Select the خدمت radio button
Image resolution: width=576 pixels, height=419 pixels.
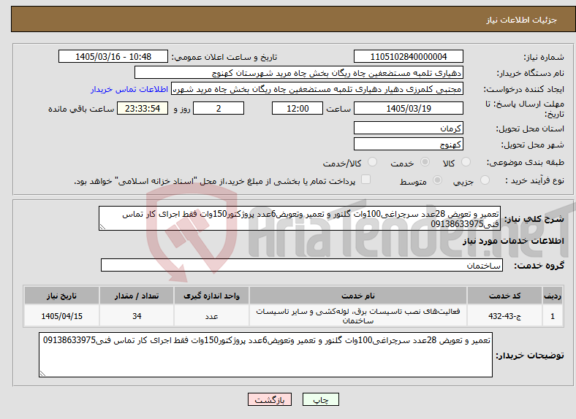tap(425, 162)
